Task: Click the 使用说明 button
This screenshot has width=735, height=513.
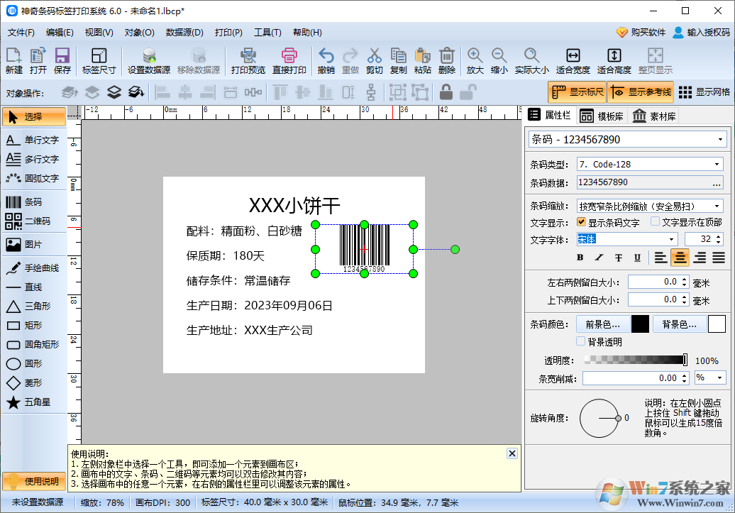Action: click(x=34, y=481)
